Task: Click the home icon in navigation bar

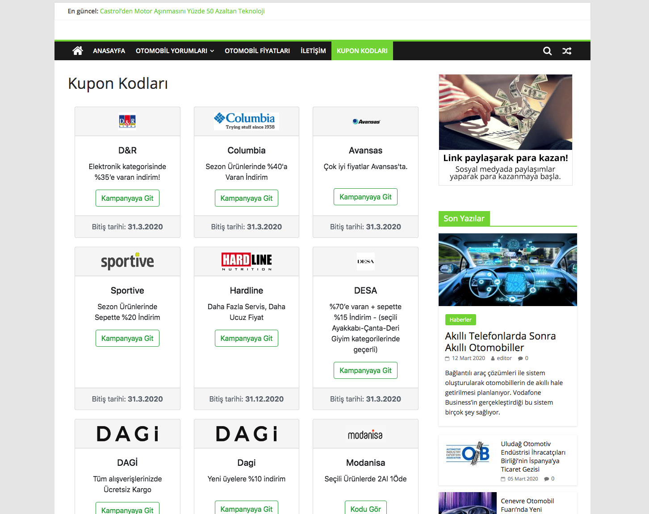Action: point(78,51)
